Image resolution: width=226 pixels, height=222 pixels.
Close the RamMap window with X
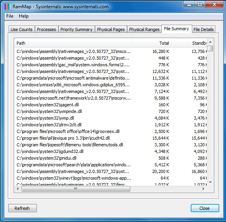coord(214,5)
